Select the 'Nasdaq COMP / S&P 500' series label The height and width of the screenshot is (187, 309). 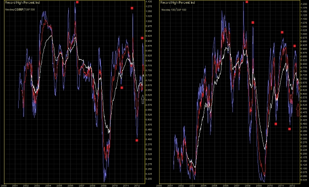coord(20,9)
